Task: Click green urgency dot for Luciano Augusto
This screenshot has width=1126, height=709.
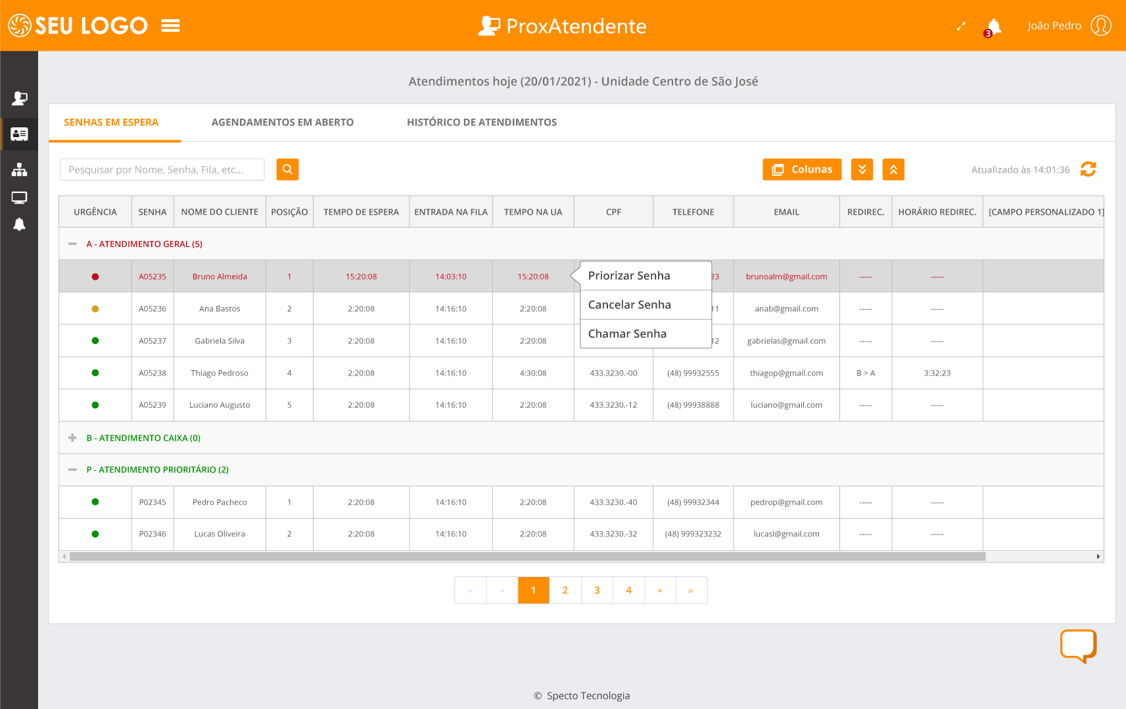Action: pos(95,405)
